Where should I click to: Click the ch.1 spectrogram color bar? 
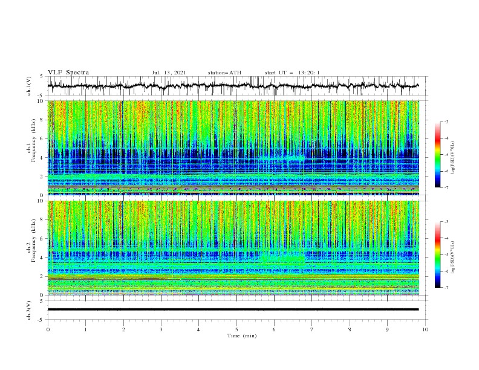437,155
